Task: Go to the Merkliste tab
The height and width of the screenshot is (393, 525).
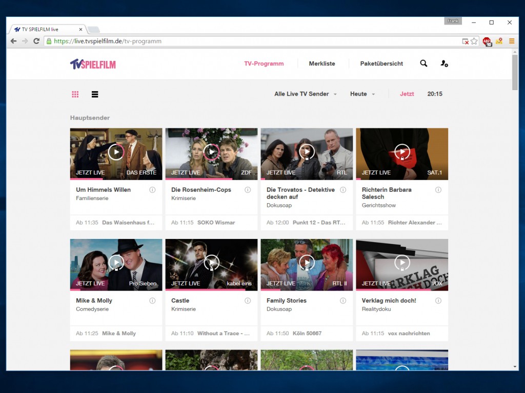Action: click(322, 64)
